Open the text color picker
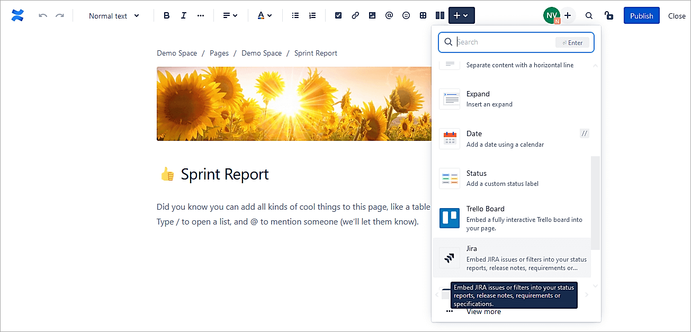The height and width of the screenshot is (332, 691). [264, 16]
